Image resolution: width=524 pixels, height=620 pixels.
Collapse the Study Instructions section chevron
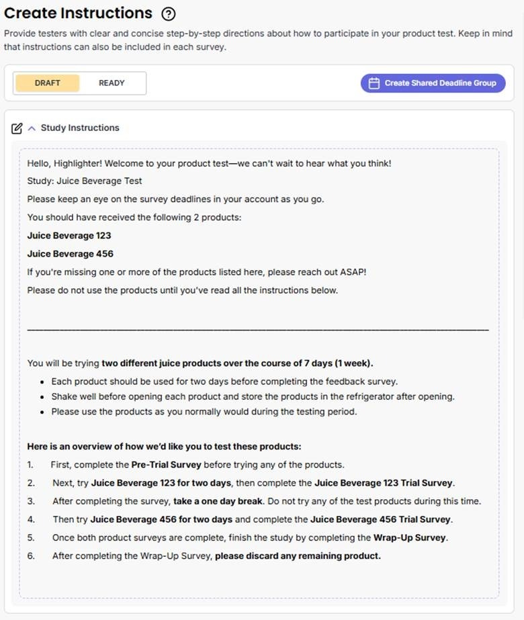(x=31, y=128)
